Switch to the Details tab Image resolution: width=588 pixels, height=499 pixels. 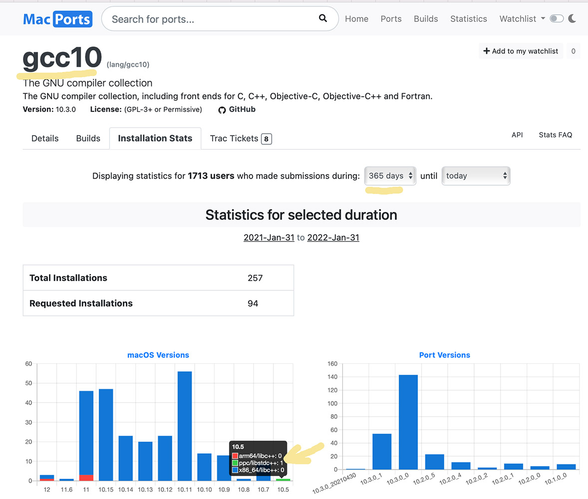[x=45, y=138]
